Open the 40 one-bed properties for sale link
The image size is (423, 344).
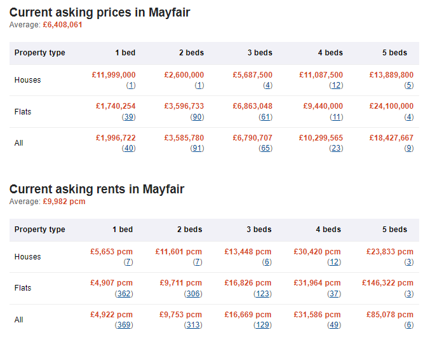129,148
